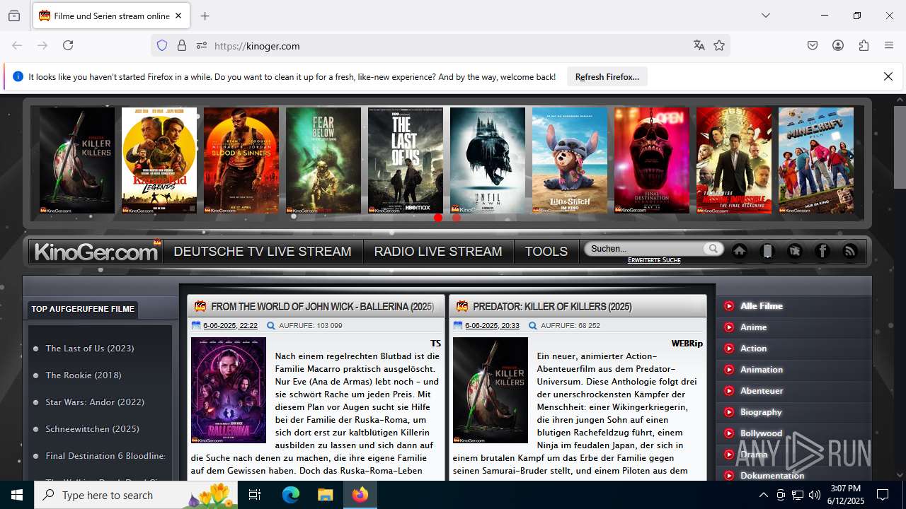Open the Bollywood category

coord(761,433)
